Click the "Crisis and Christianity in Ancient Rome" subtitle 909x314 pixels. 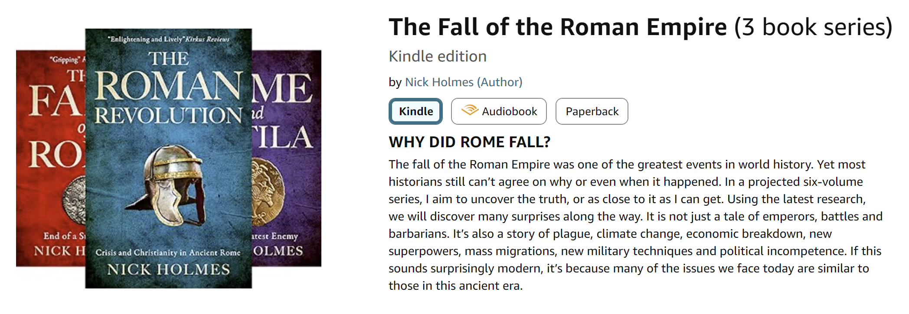(168, 252)
